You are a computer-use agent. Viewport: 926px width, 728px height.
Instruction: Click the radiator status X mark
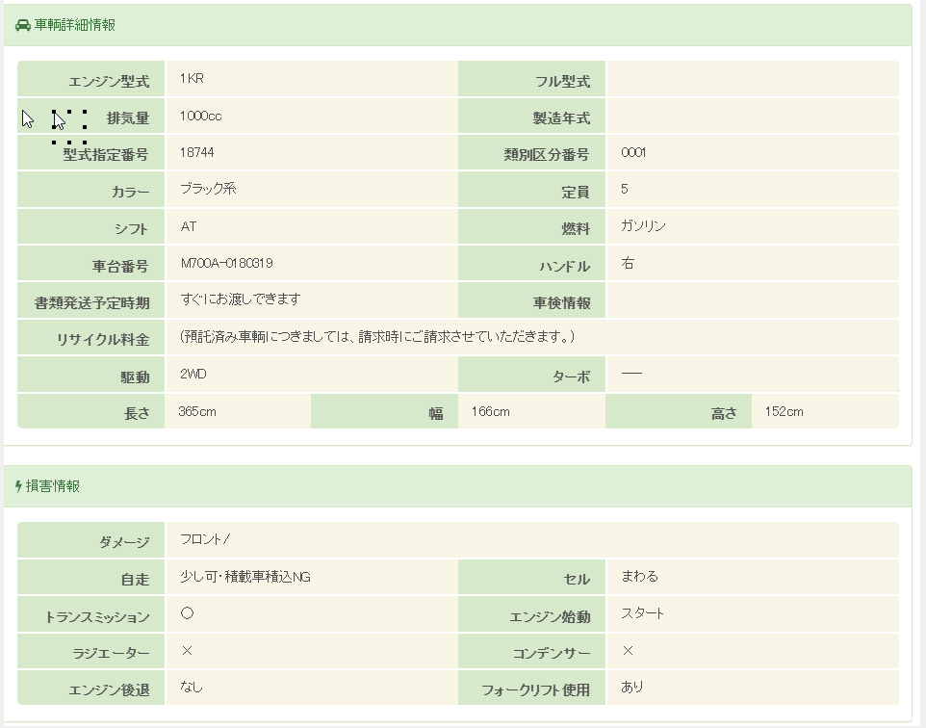187,651
